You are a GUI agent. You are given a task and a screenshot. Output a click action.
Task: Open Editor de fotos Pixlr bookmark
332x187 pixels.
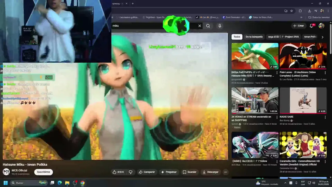[261, 17]
